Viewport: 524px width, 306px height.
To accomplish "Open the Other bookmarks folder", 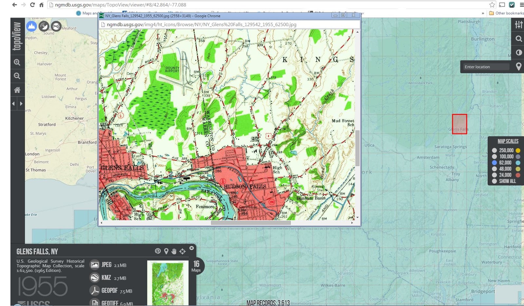I will coord(506,13).
